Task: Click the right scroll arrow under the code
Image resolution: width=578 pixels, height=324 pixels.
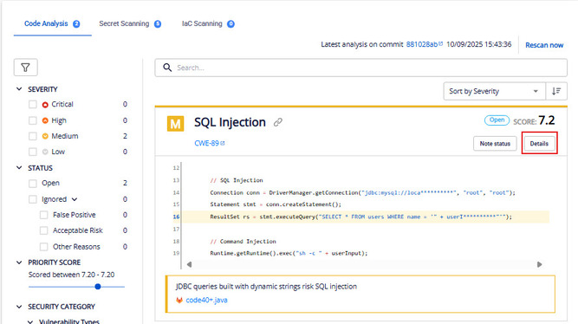Action: [x=539, y=264]
